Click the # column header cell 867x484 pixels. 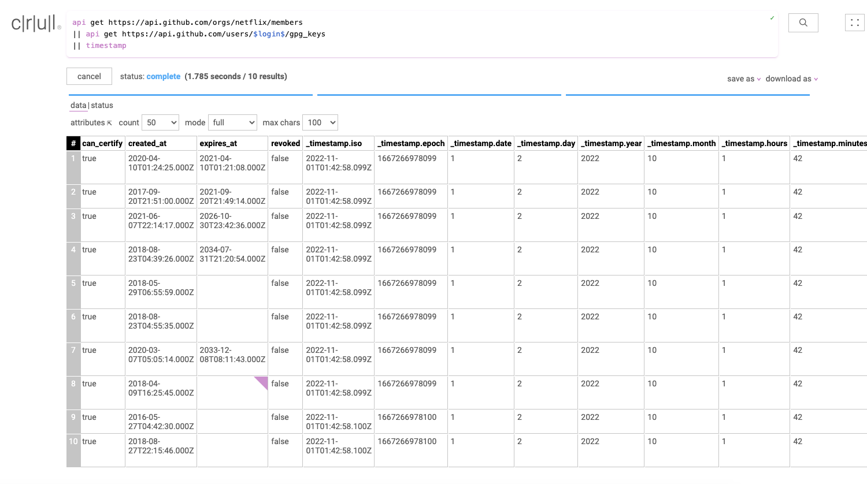(73, 143)
